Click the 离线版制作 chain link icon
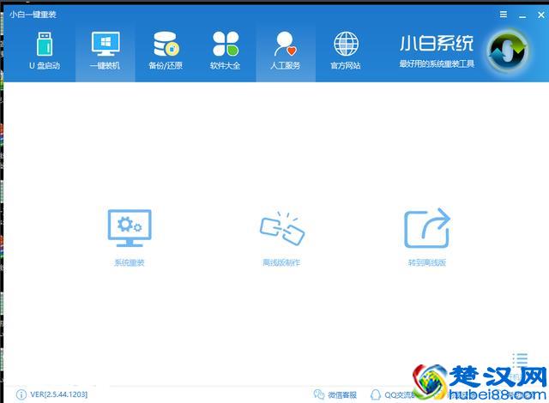This screenshot has width=549, height=403. click(282, 228)
